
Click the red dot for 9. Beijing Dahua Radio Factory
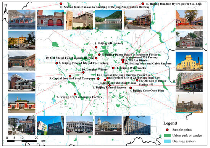[99, 55]
